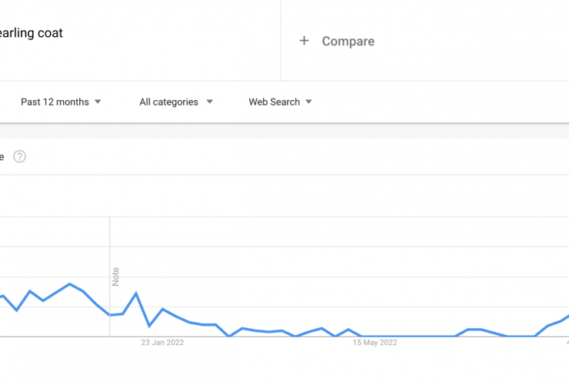This screenshot has width=569, height=385.
Task: Select the highest peak of the trend line
Action: [70, 284]
